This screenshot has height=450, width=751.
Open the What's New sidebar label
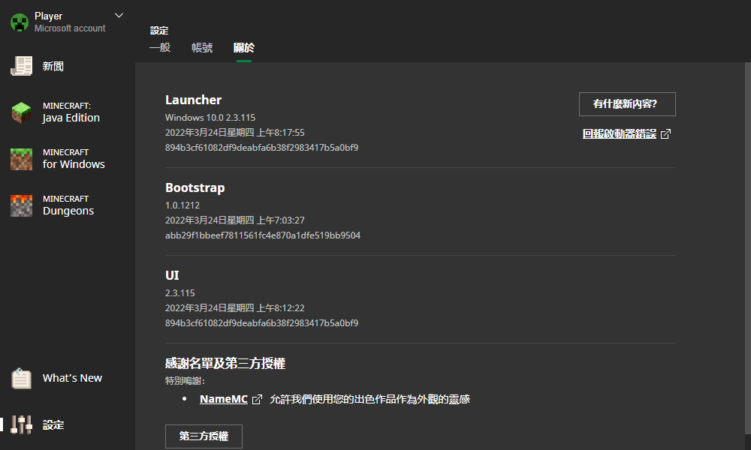click(72, 378)
